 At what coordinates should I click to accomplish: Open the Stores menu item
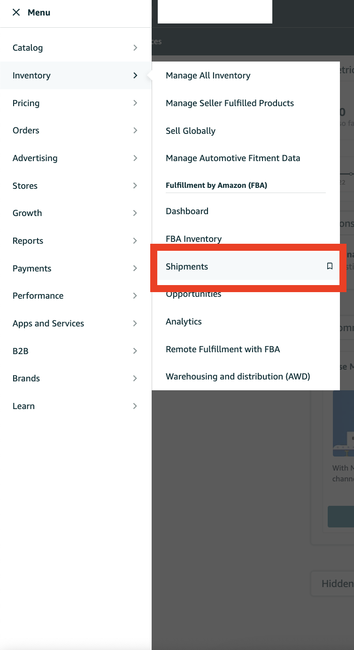[x=25, y=186]
